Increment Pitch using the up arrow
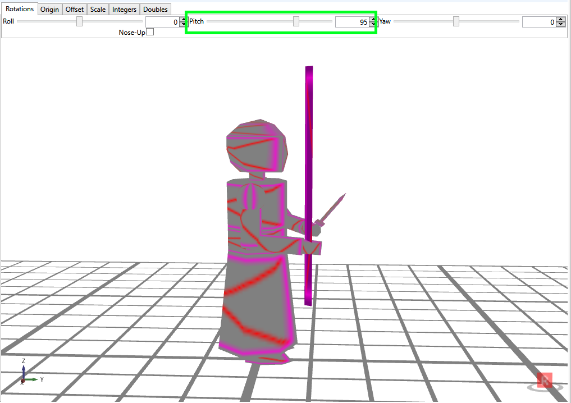The height and width of the screenshot is (403, 571). [372, 19]
